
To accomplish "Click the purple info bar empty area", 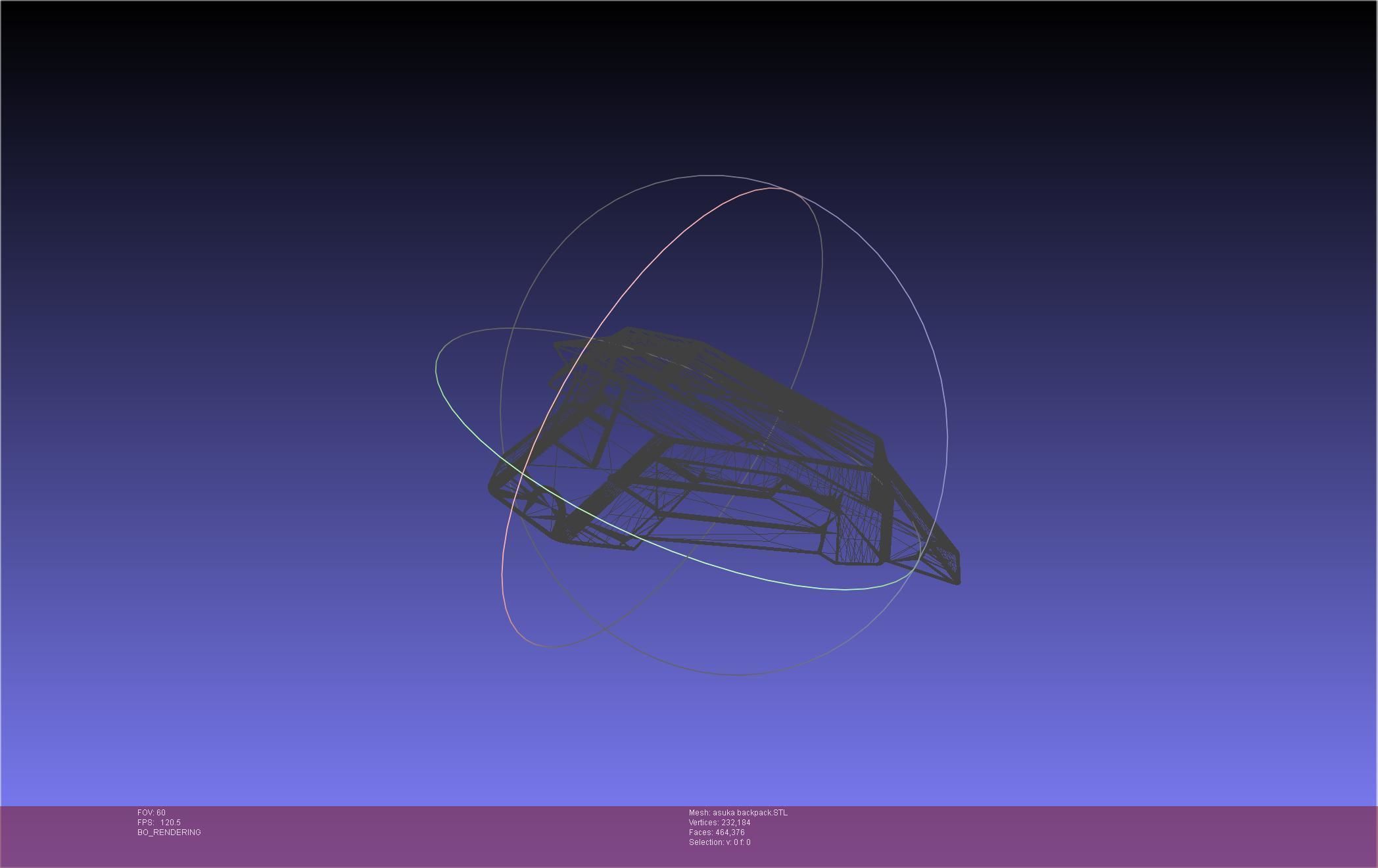I will (x=1052, y=835).
